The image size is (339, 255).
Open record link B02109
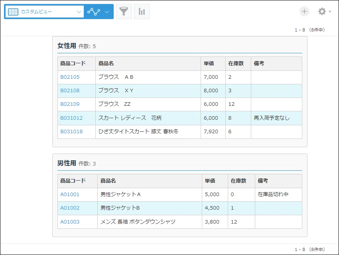point(70,104)
